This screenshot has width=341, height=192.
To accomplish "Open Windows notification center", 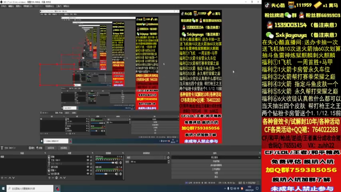I will pos(257,189).
